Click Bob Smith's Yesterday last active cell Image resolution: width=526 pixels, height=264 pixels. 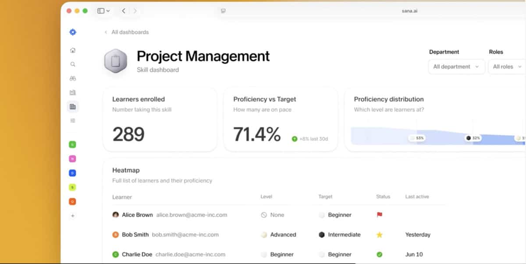pyautogui.click(x=418, y=235)
